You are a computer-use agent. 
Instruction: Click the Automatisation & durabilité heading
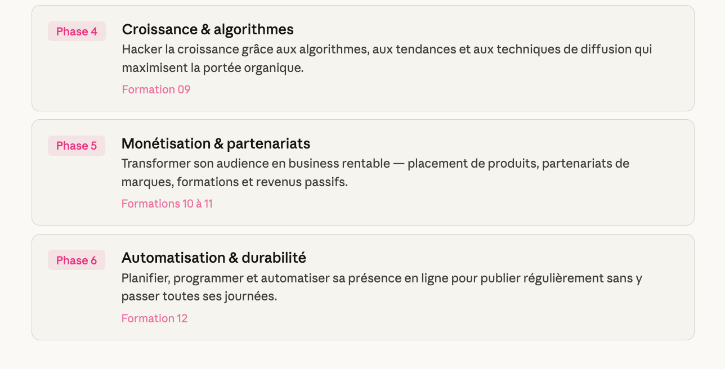[x=213, y=258]
